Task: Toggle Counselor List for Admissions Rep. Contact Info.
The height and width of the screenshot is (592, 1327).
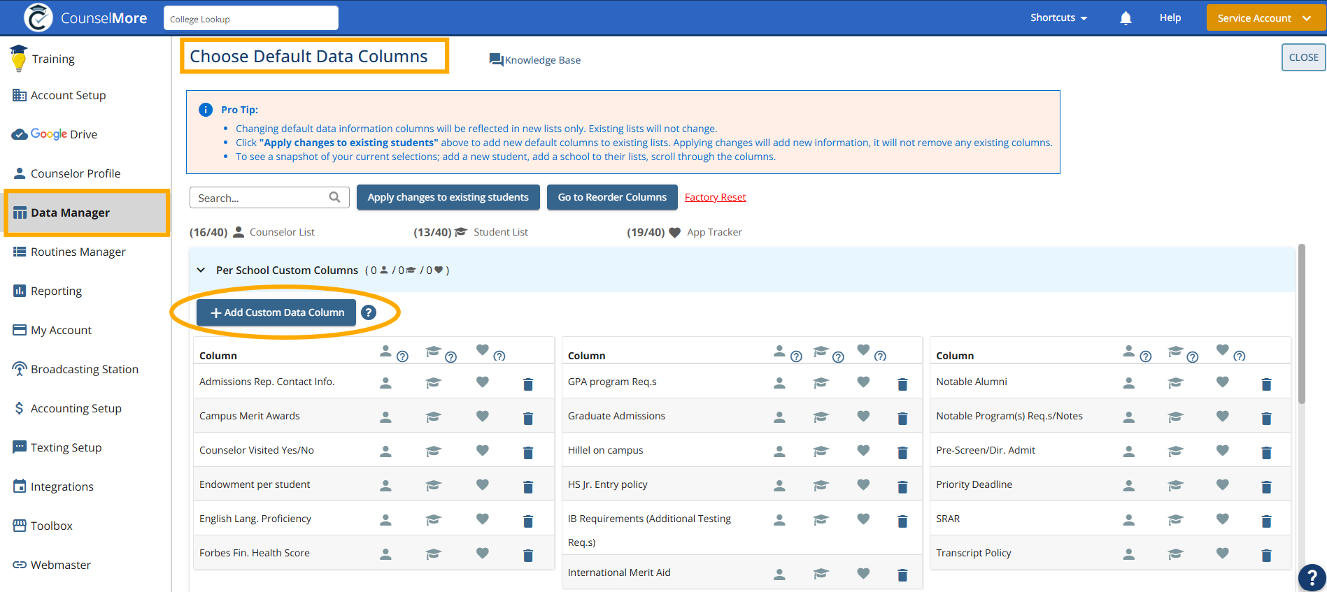Action: pyautogui.click(x=385, y=383)
